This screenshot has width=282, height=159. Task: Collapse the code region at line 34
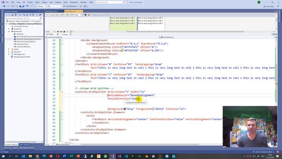pos(62,92)
